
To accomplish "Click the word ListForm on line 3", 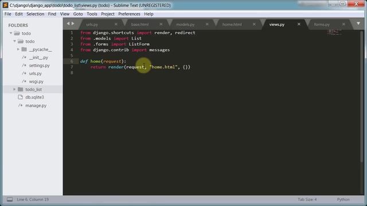I will (x=139, y=44).
